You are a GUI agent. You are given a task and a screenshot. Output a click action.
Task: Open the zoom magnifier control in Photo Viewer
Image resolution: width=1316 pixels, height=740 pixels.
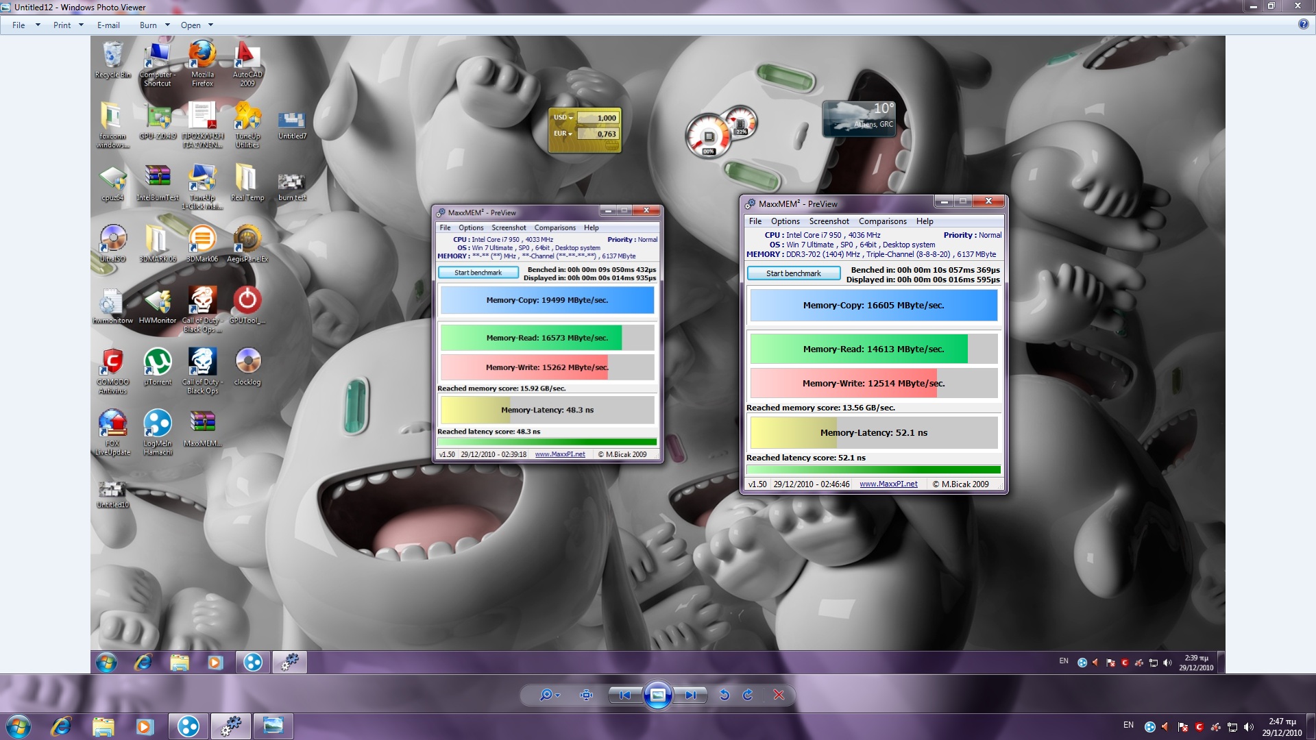549,695
